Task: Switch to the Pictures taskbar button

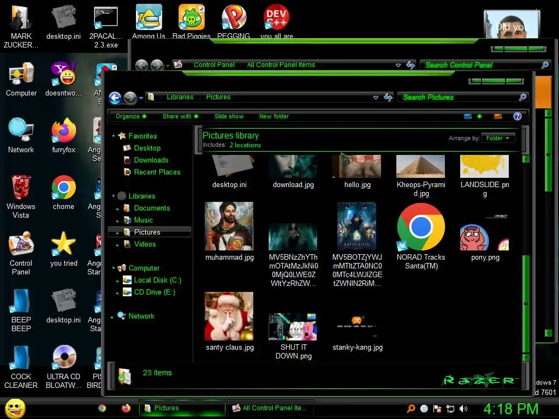Action: [x=182, y=408]
